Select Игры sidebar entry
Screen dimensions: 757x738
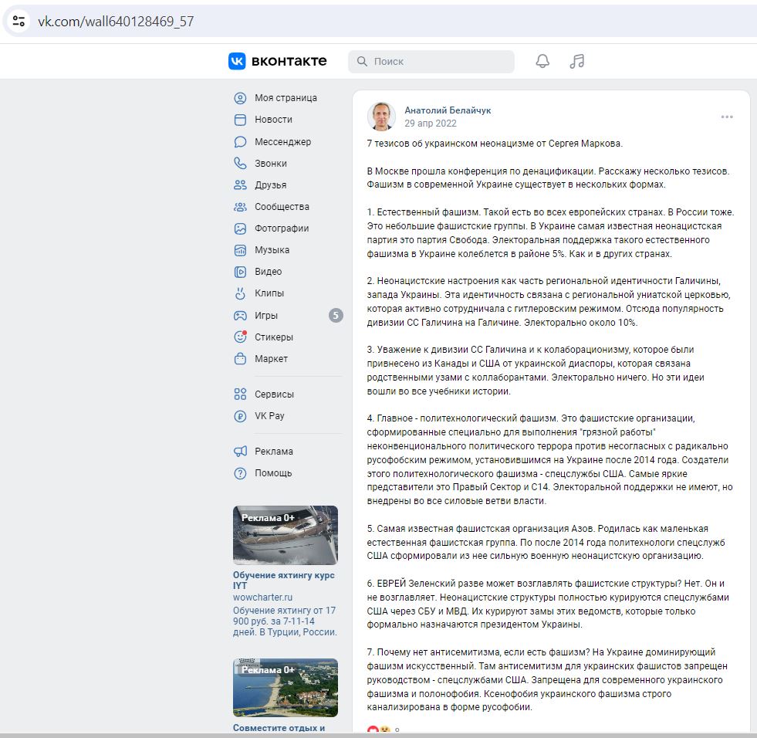tap(266, 316)
